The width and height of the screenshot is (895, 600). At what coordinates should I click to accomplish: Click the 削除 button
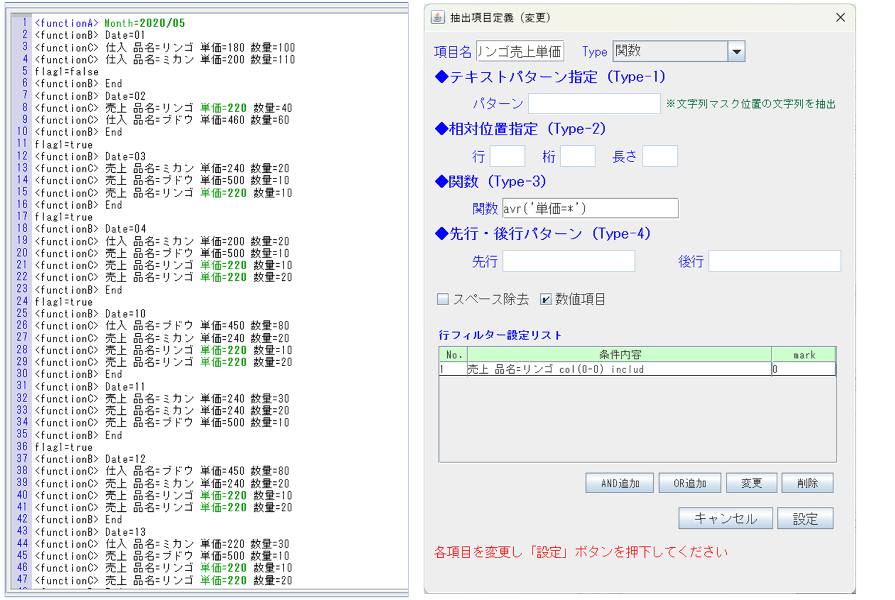coord(807,483)
